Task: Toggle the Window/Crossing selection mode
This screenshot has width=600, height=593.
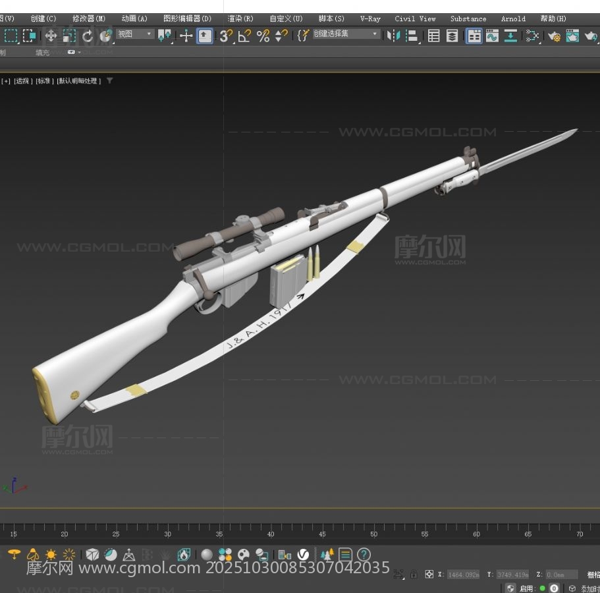Action: tap(30, 36)
